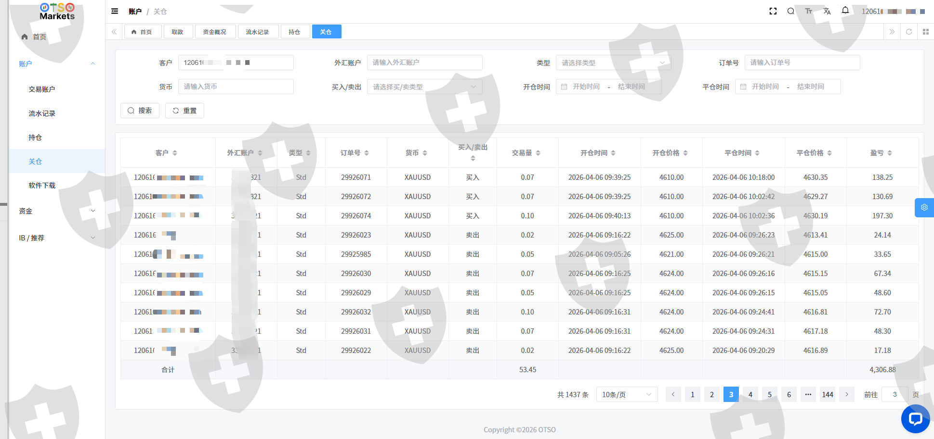The height and width of the screenshot is (439, 934).
Task: Change page size from 10条/页 dropdown
Action: 627,395
